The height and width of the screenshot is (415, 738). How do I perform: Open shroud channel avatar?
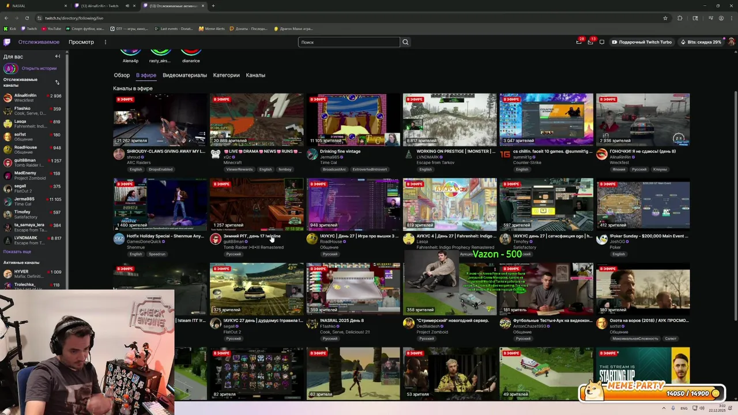point(119,154)
